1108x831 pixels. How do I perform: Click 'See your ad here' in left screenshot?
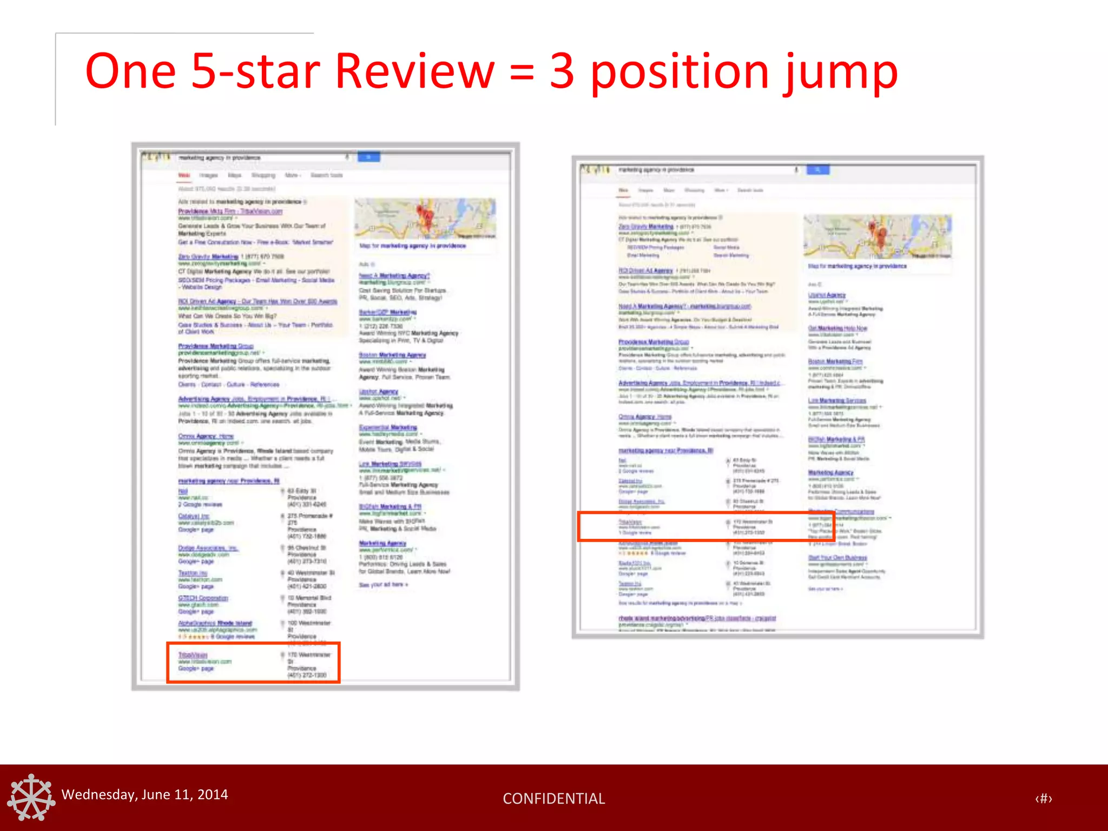[384, 585]
